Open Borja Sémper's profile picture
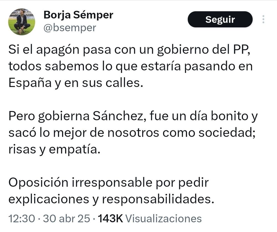 pyautogui.click(x=22, y=22)
